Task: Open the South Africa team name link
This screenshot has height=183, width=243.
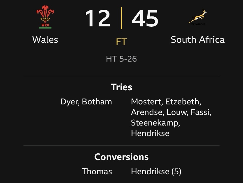Action: [198, 40]
